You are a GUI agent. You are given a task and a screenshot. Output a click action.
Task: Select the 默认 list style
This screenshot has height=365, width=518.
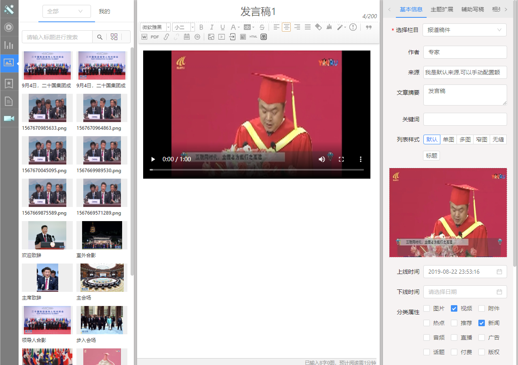click(x=432, y=139)
